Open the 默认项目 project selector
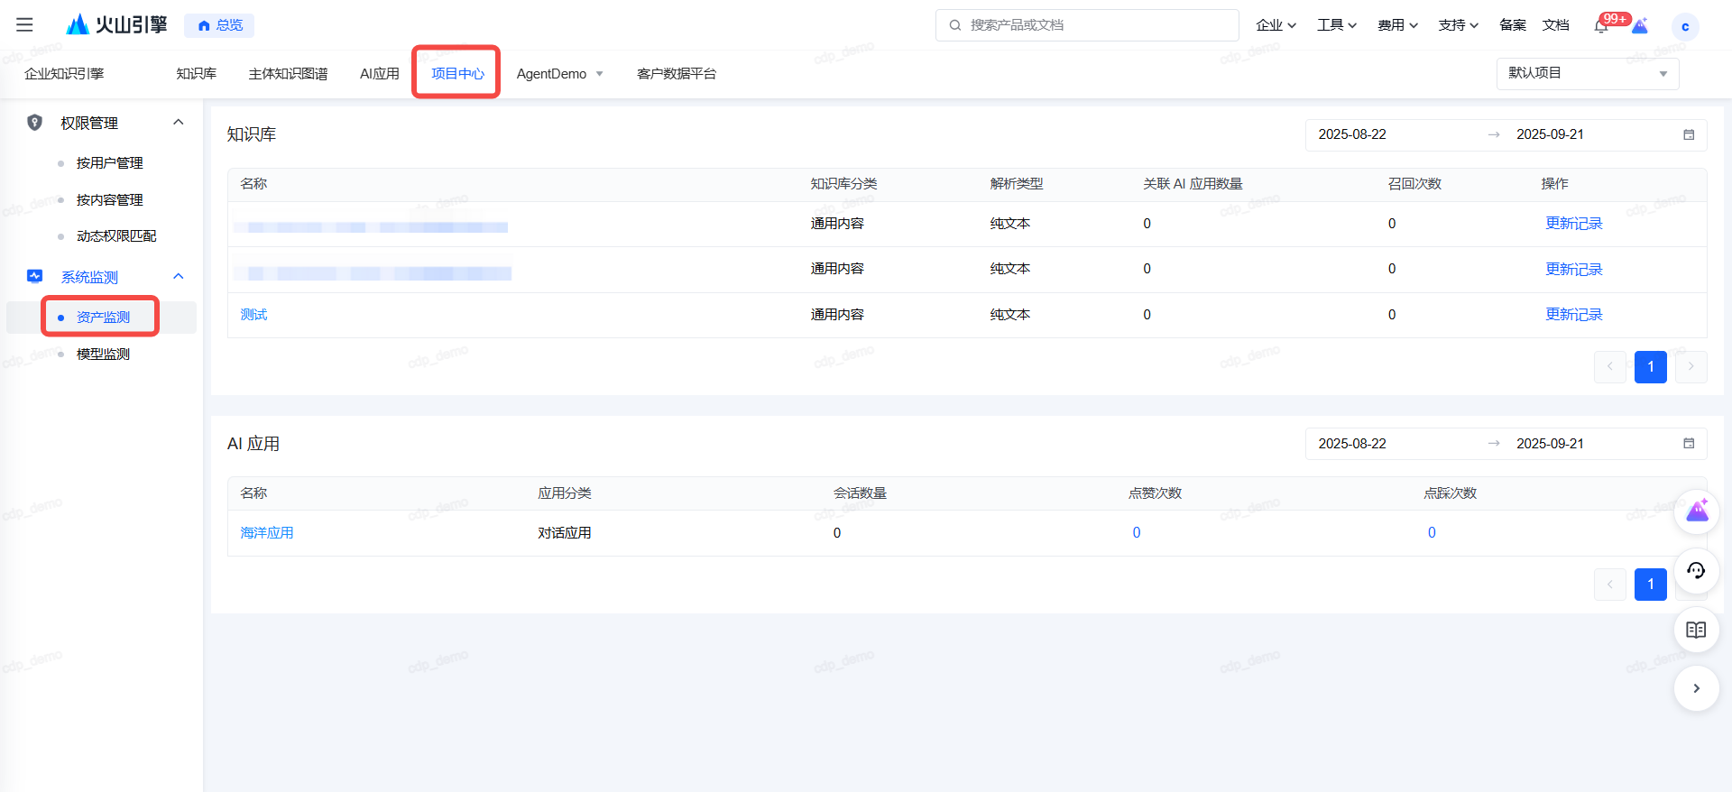The image size is (1732, 792). (x=1588, y=74)
